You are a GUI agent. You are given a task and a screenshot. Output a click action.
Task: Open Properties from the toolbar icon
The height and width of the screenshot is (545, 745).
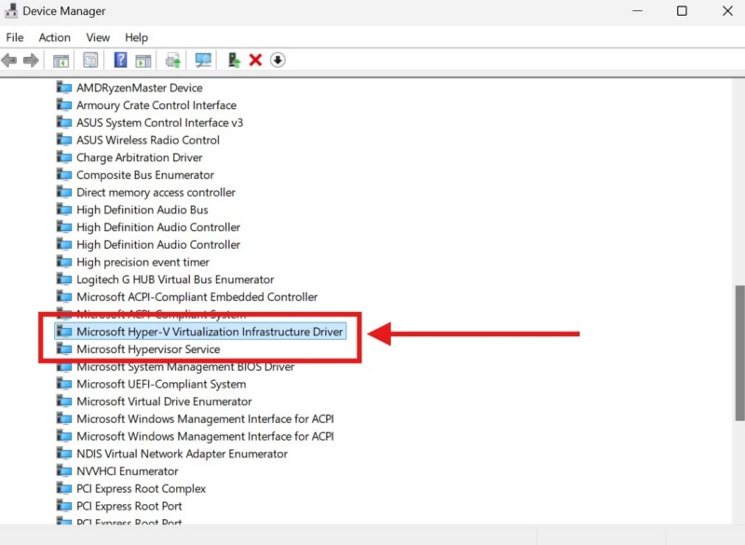tap(90, 61)
